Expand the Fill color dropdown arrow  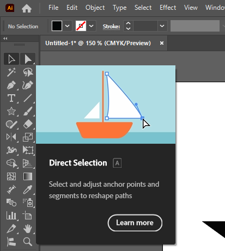(x=68, y=26)
